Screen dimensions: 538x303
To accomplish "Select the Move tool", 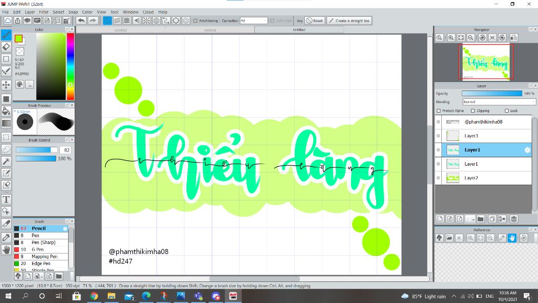I will (x=6, y=85).
